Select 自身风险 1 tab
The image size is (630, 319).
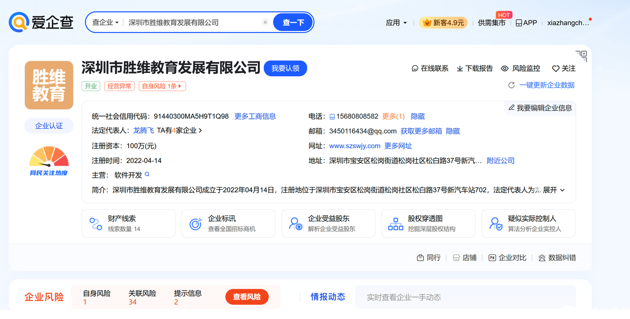pos(96,297)
